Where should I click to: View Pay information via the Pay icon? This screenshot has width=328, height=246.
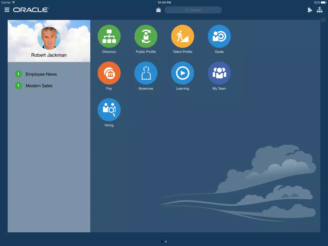coord(109,73)
